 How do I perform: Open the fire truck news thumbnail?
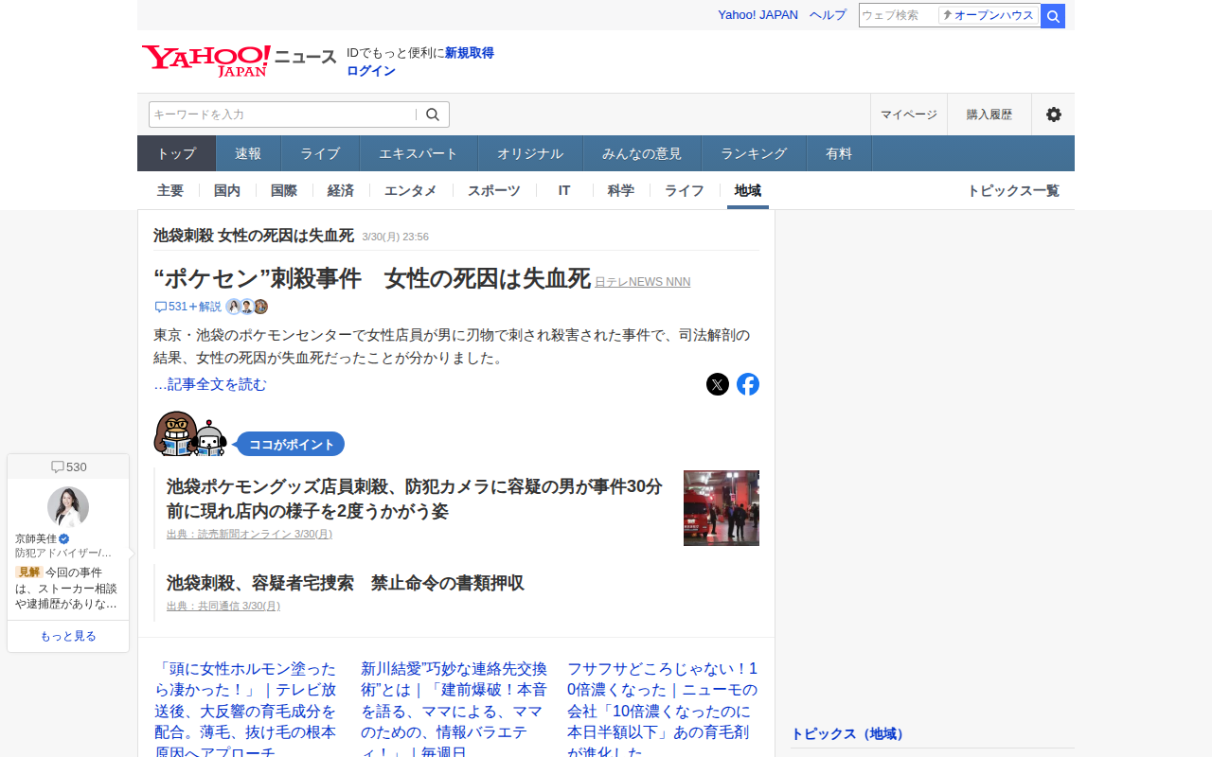pyautogui.click(x=722, y=508)
